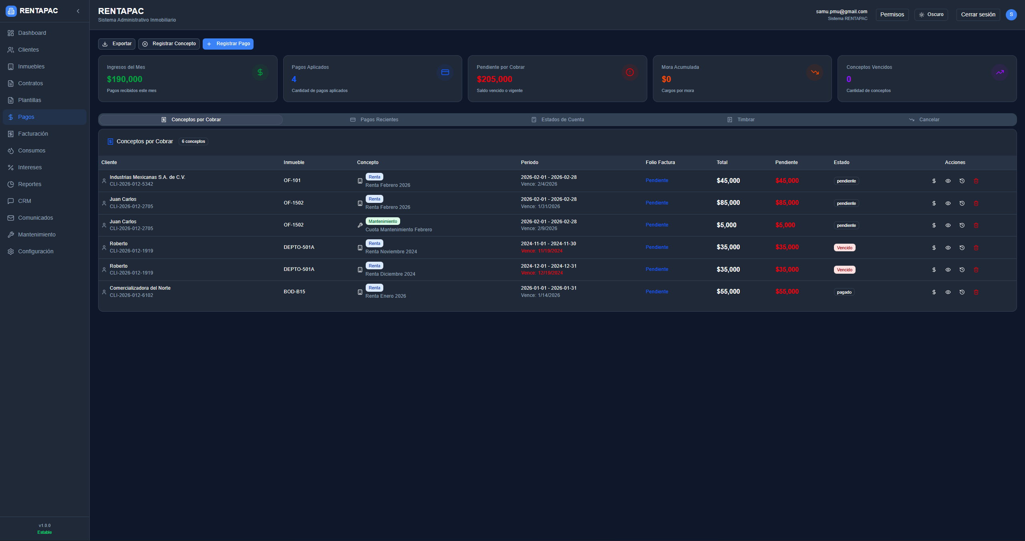Open Consumos in the sidebar
Image resolution: width=1025 pixels, height=541 pixels.
(32, 150)
